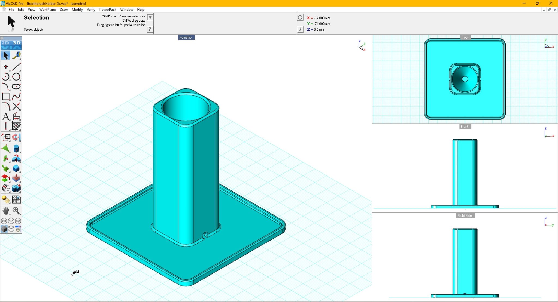
Task: Toggle the snap target icon by coordinates
Action: (x=300, y=17)
